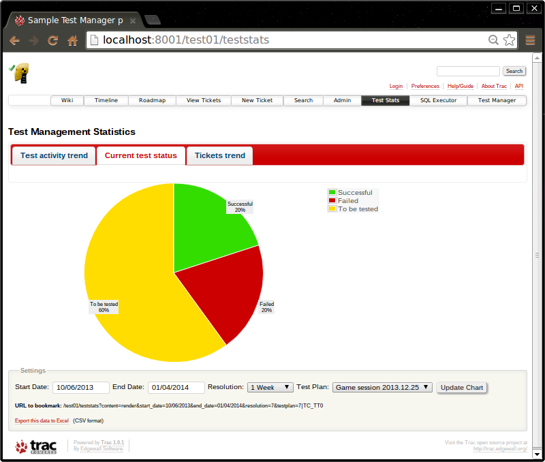Visit the trac.edgewall.org link
The height and width of the screenshot is (462, 545).
(499, 449)
